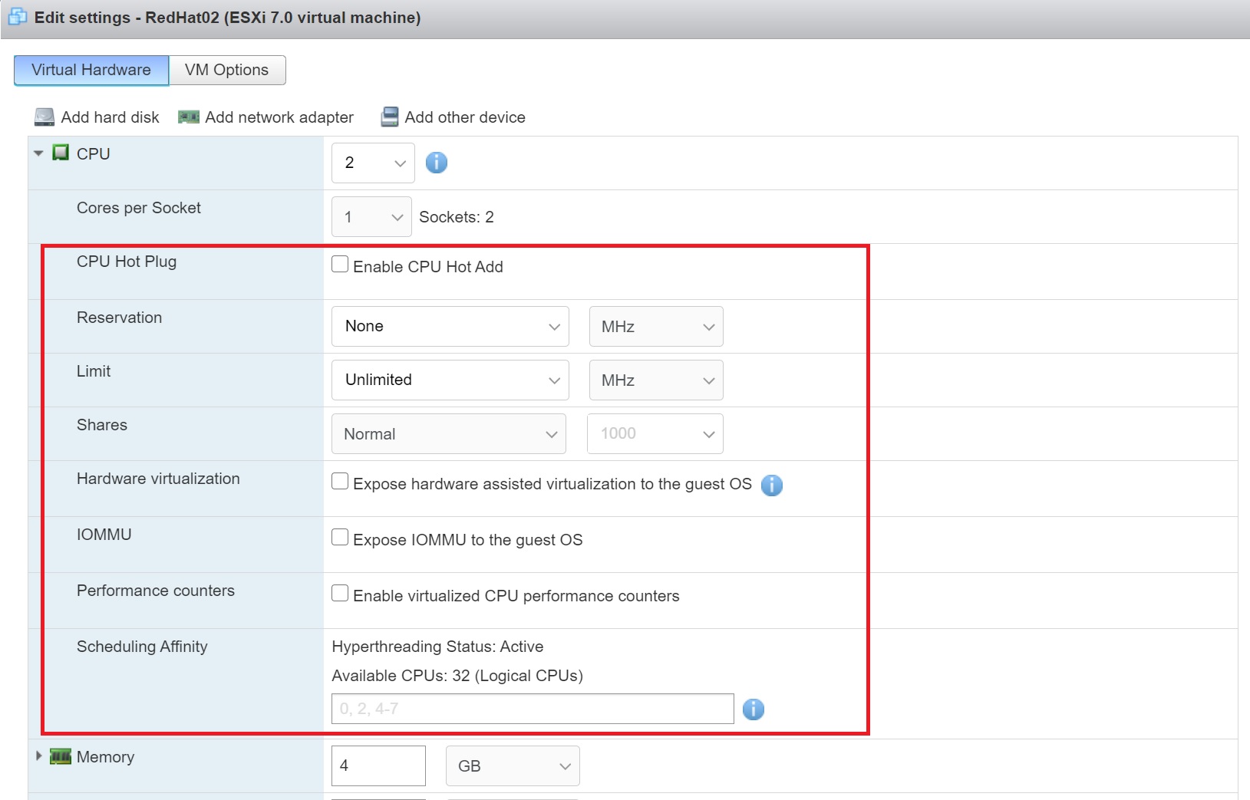1250x800 pixels.
Task: Toggle Expose IOMMU to the guest OS
Action: coord(340,538)
